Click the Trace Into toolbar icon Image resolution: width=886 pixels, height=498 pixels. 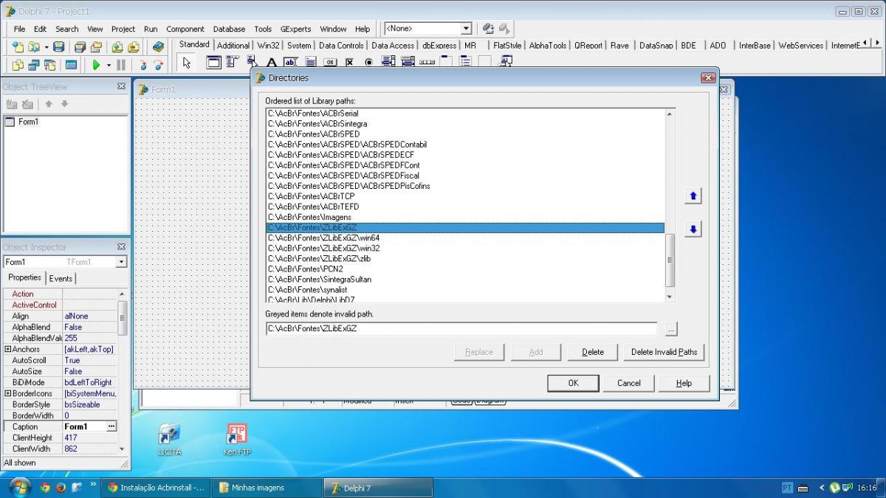tap(143, 65)
